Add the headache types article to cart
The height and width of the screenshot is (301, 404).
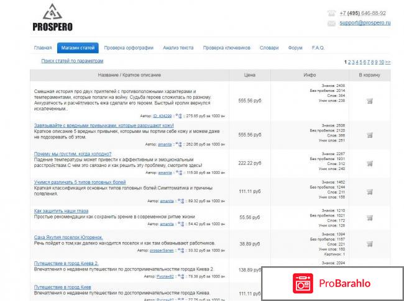tap(369, 192)
